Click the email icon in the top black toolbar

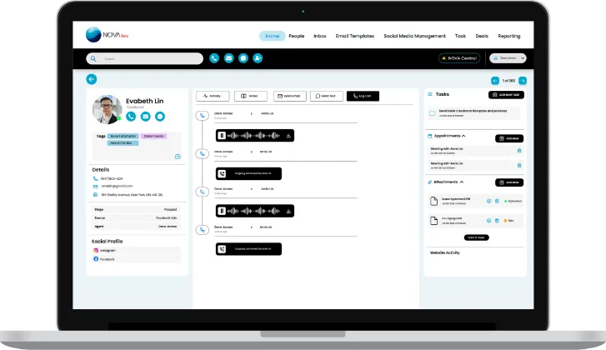point(228,58)
